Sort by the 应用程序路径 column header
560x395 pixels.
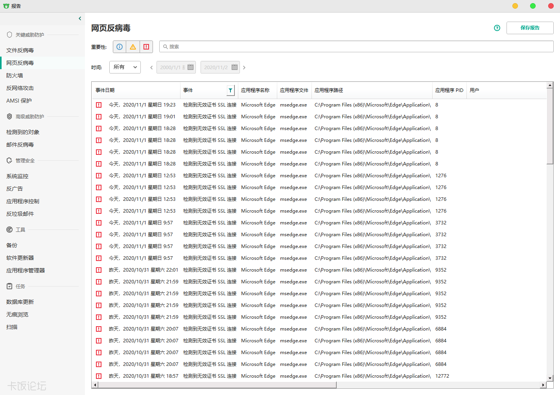coord(372,90)
